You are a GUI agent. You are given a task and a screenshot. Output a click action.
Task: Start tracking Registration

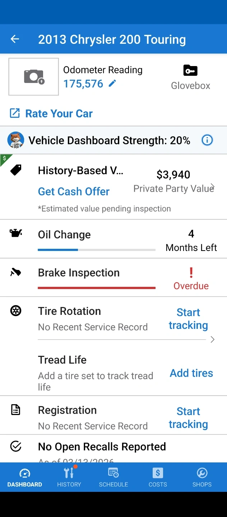[188, 418]
